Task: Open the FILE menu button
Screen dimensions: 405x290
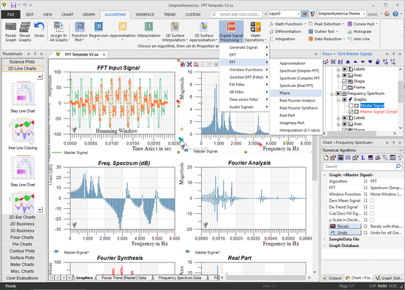Action: pyautogui.click(x=10, y=15)
